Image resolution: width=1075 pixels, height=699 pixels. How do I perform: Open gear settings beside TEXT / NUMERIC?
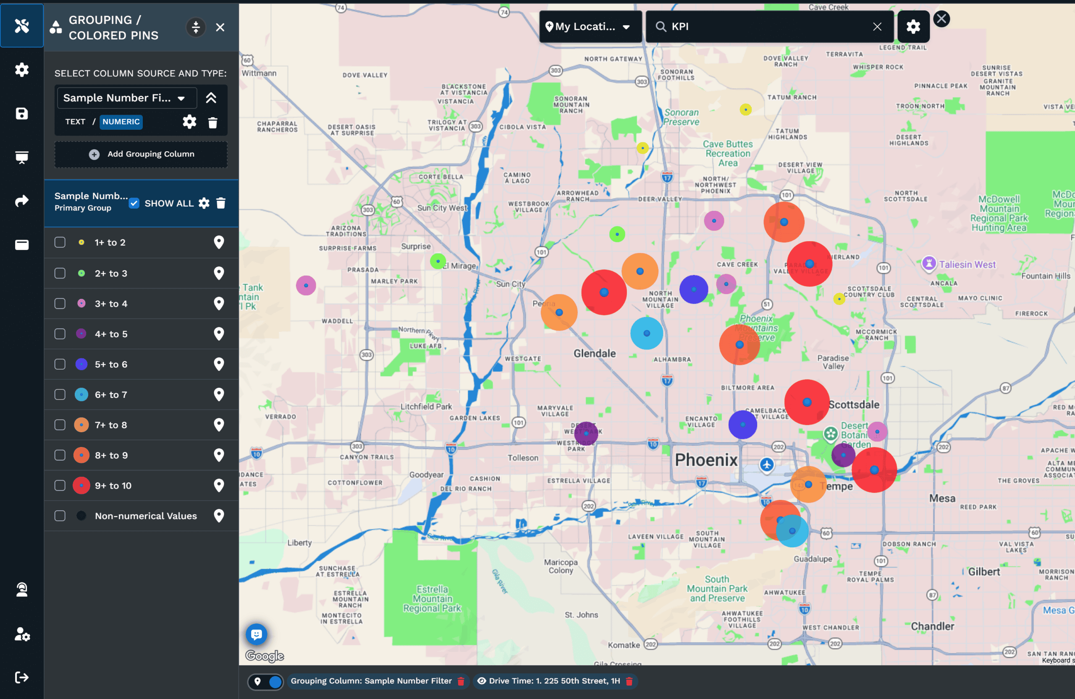point(189,121)
